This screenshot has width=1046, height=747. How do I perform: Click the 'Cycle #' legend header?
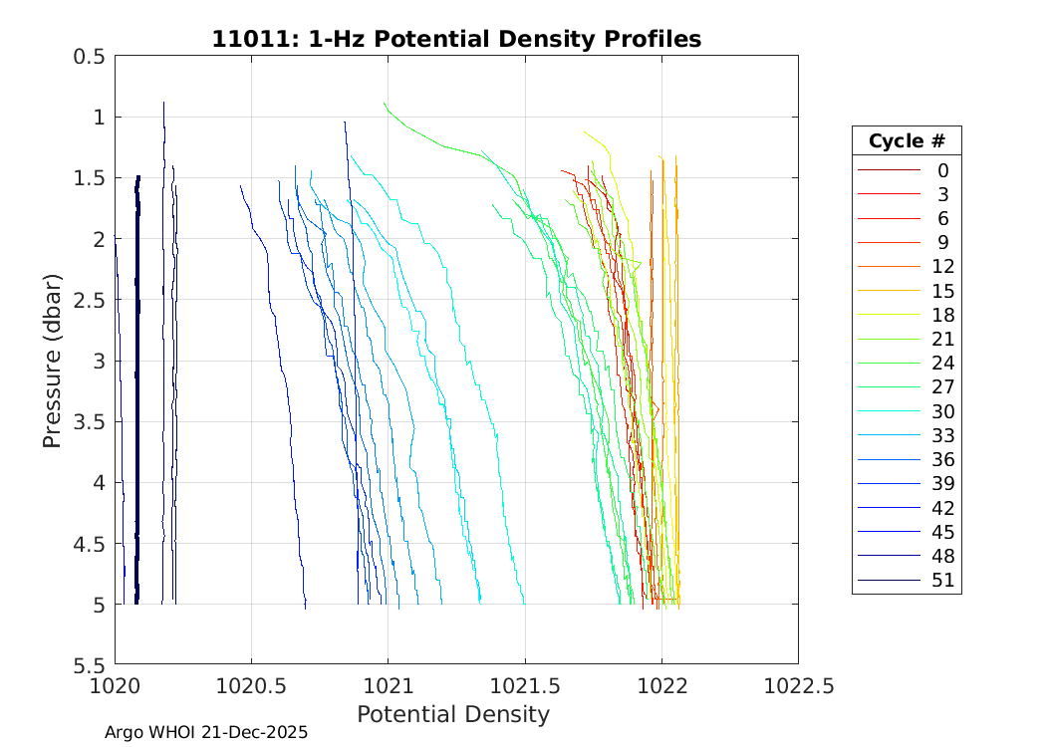coord(907,140)
